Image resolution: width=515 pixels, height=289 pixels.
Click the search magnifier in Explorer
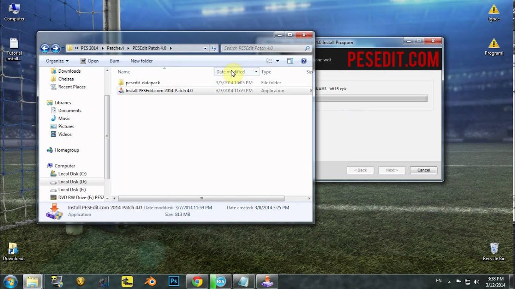coord(307,48)
